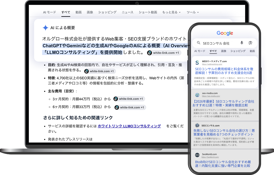Tap the microphone voice search icon
The height and width of the screenshot is (175, 274).
coord(242,43)
